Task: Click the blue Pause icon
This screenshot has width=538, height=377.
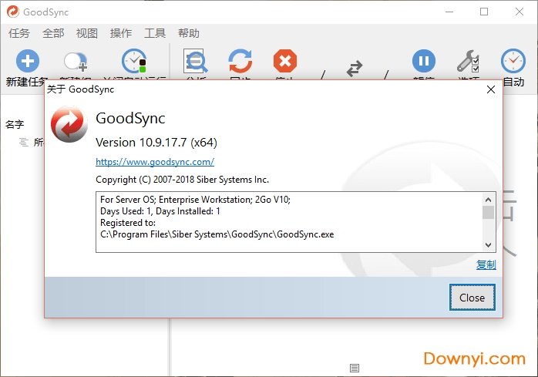Action: [x=424, y=61]
